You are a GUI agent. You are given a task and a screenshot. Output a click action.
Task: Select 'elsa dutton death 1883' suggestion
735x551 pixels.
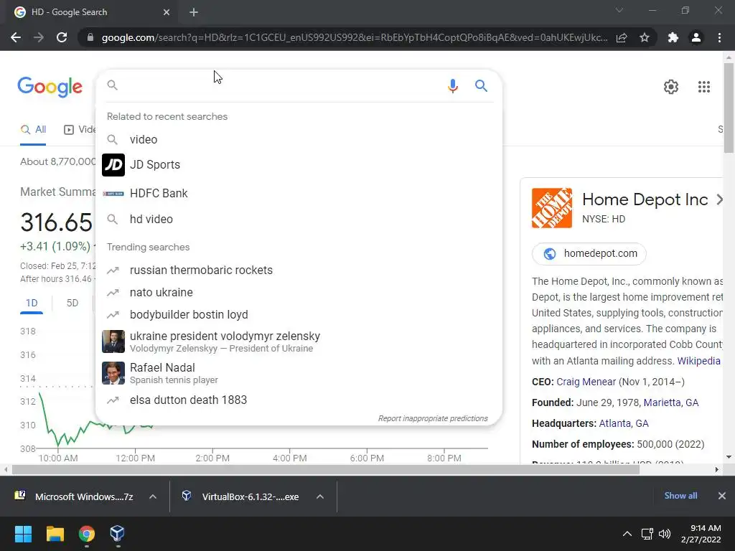pyautogui.click(x=299, y=400)
